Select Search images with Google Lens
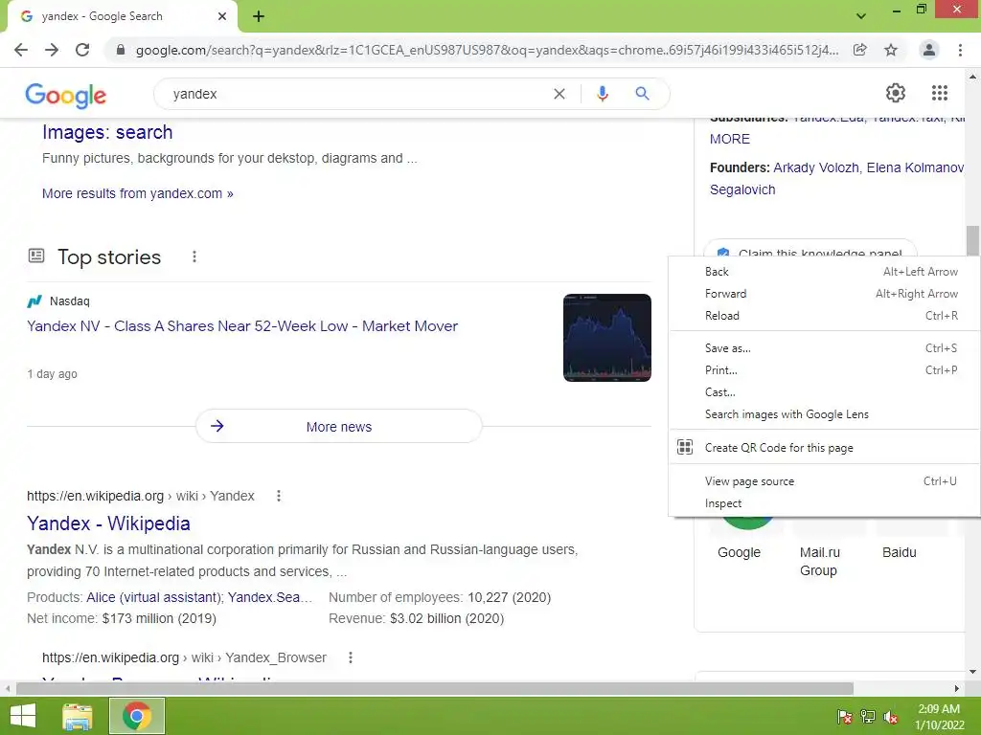Image resolution: width=981 pixels, height=735 pixels. pyautogui.click(x=825, y=414)
